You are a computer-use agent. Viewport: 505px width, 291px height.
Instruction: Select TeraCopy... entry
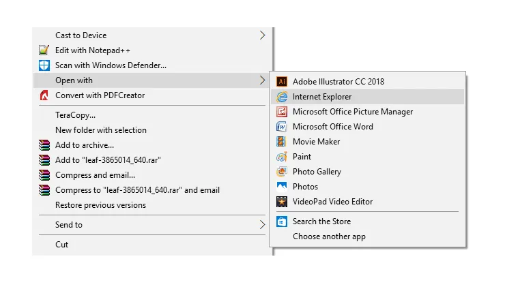click(x=152, y=115)
